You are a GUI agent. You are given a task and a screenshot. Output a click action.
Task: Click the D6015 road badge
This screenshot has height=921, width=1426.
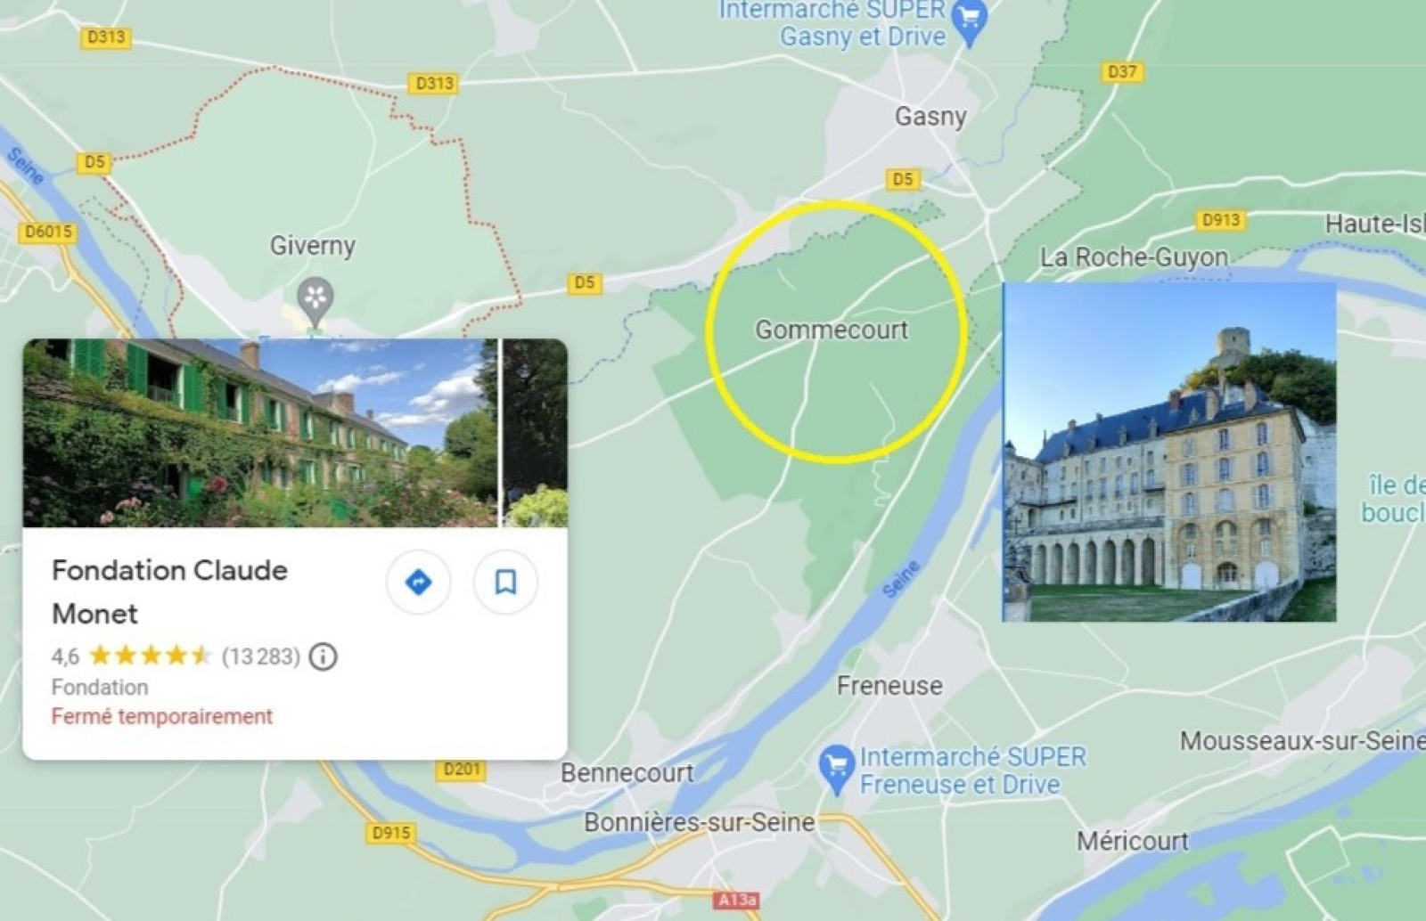49,232
